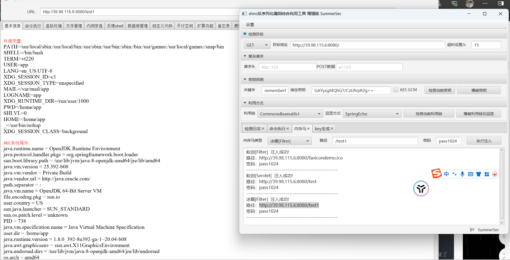This screenshot has width=510, height=260.
Task: Close the 内存马 tab
Action: pos(308,129)
